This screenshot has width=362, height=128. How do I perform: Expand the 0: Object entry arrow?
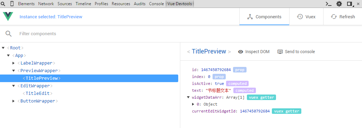(x=193, y=104)
